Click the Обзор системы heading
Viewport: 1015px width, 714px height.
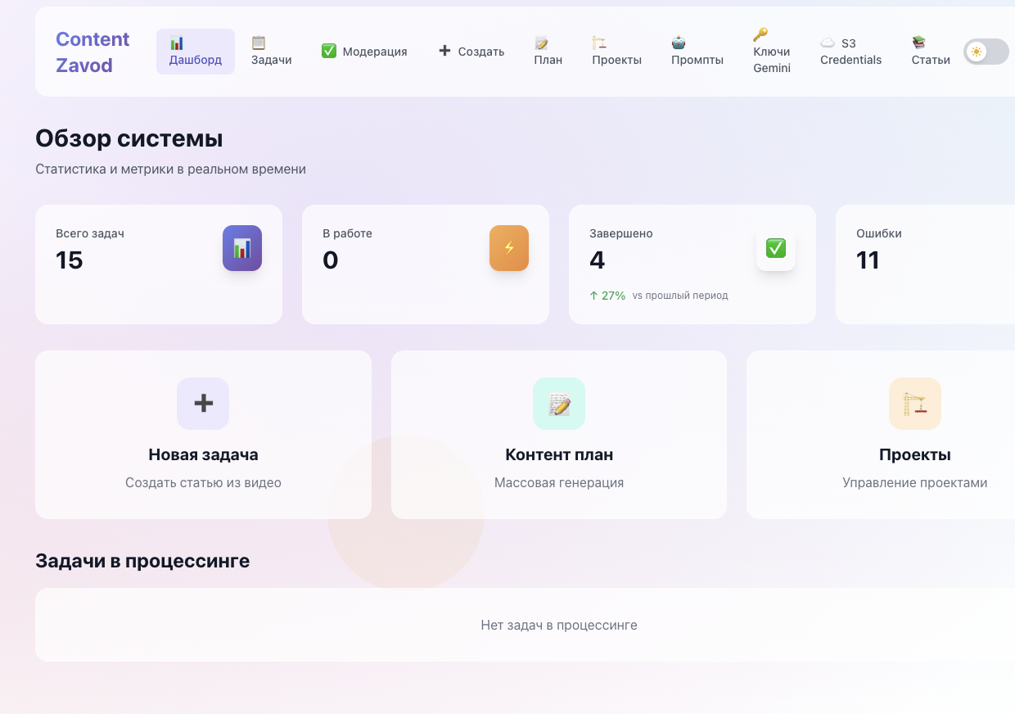click(129, 138)
